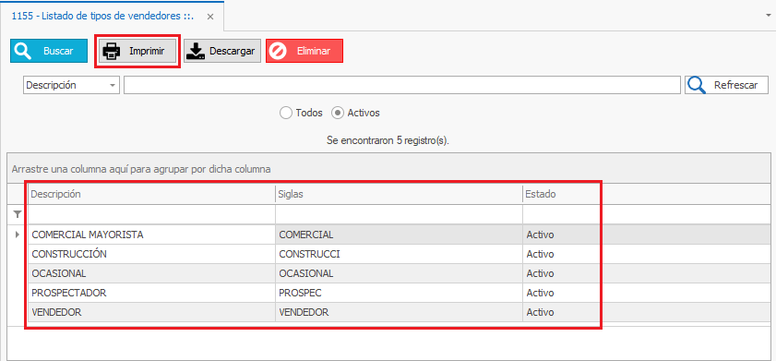
Task: Click the Descripción filter row cell
Action: [x=151, y=214]
